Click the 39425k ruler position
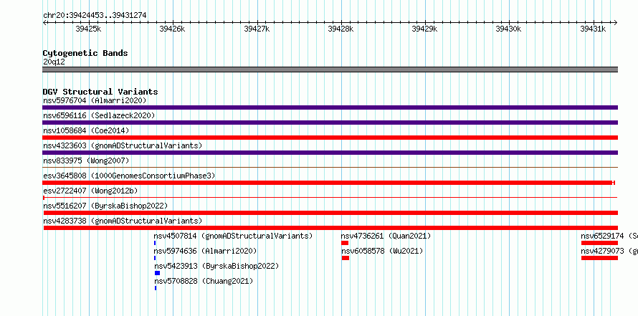 click(x=88, y=29)
